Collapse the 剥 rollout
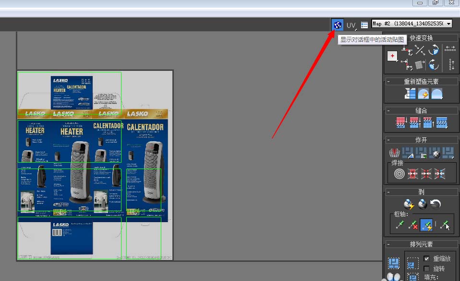This screenshot has height=281, width=460. (x=388, y=192)
